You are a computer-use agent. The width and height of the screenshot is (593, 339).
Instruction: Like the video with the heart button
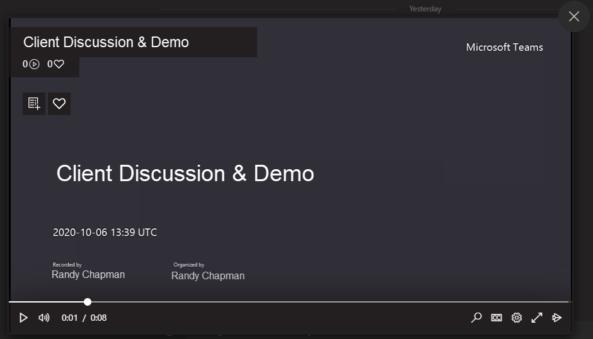coord(59,104)
